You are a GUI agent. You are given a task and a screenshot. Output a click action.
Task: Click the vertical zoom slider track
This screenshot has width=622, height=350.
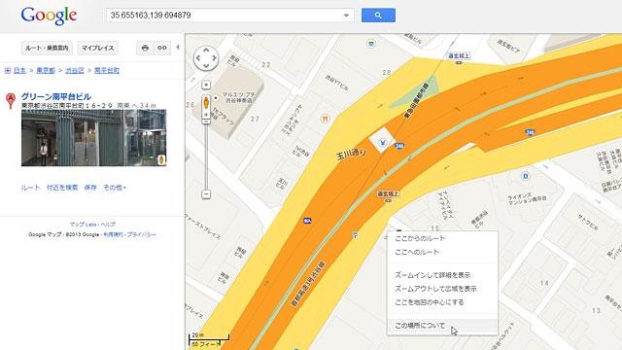pos(206,157)
